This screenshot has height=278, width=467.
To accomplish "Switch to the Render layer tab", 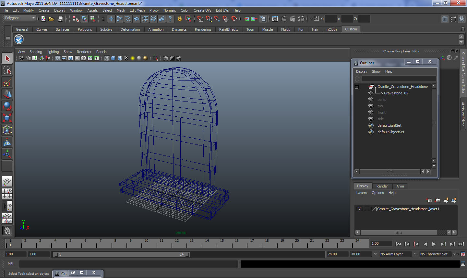I will [382, 186].
